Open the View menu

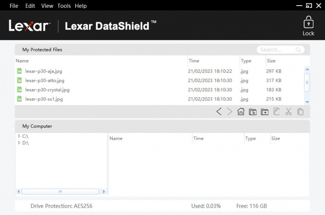[x=47, y=6]
